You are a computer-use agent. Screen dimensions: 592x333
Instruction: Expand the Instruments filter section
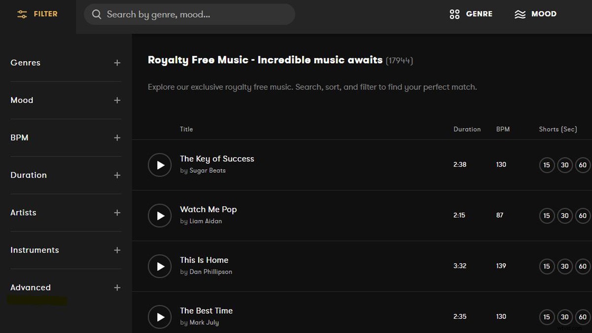(117, 250)
